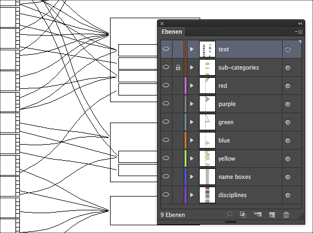Expand the name boxes layer
Viewport: 313px width, 233px height.
(x=192, y=177)
